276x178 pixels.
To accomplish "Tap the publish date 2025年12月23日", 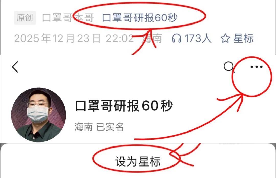I will click(x=57, y=38).
